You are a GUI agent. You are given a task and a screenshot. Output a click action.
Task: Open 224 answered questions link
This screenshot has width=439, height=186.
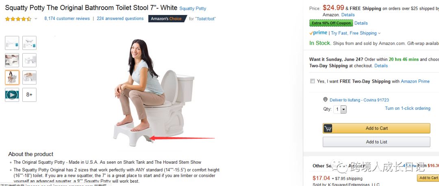(x=120, y=18)
